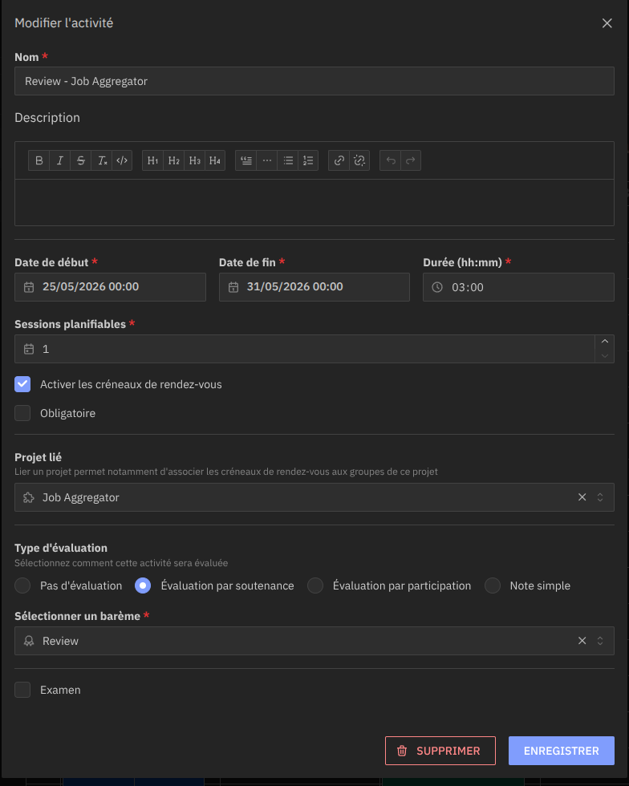This screenshot has width=629, height=786.
Task: Clear the selected Review barème
Action: click(582, 641)
